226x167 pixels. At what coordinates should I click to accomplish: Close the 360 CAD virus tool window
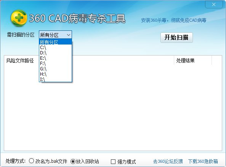(x=214, y=5)
